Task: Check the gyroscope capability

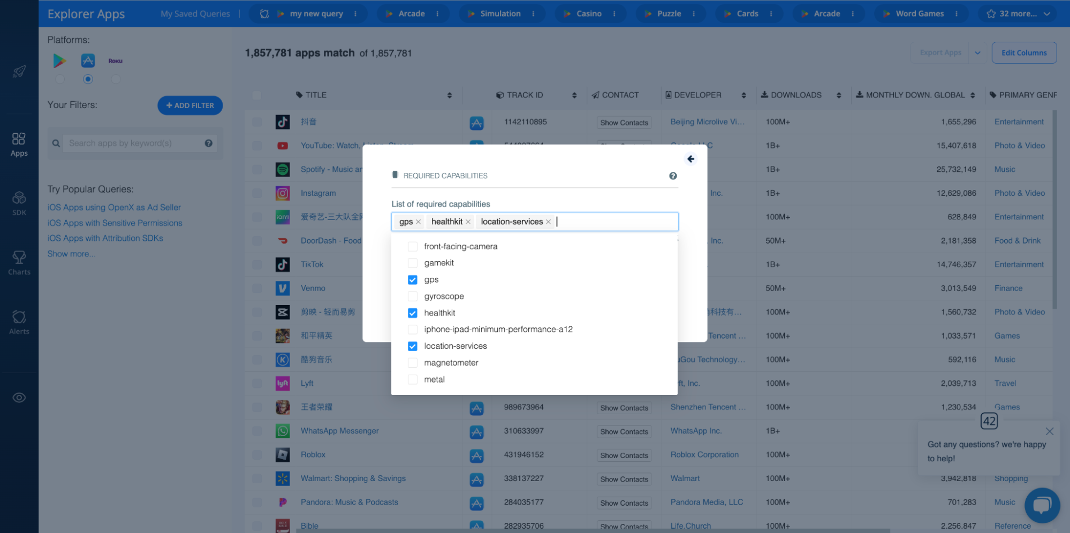Action: (x=413, y=296)
